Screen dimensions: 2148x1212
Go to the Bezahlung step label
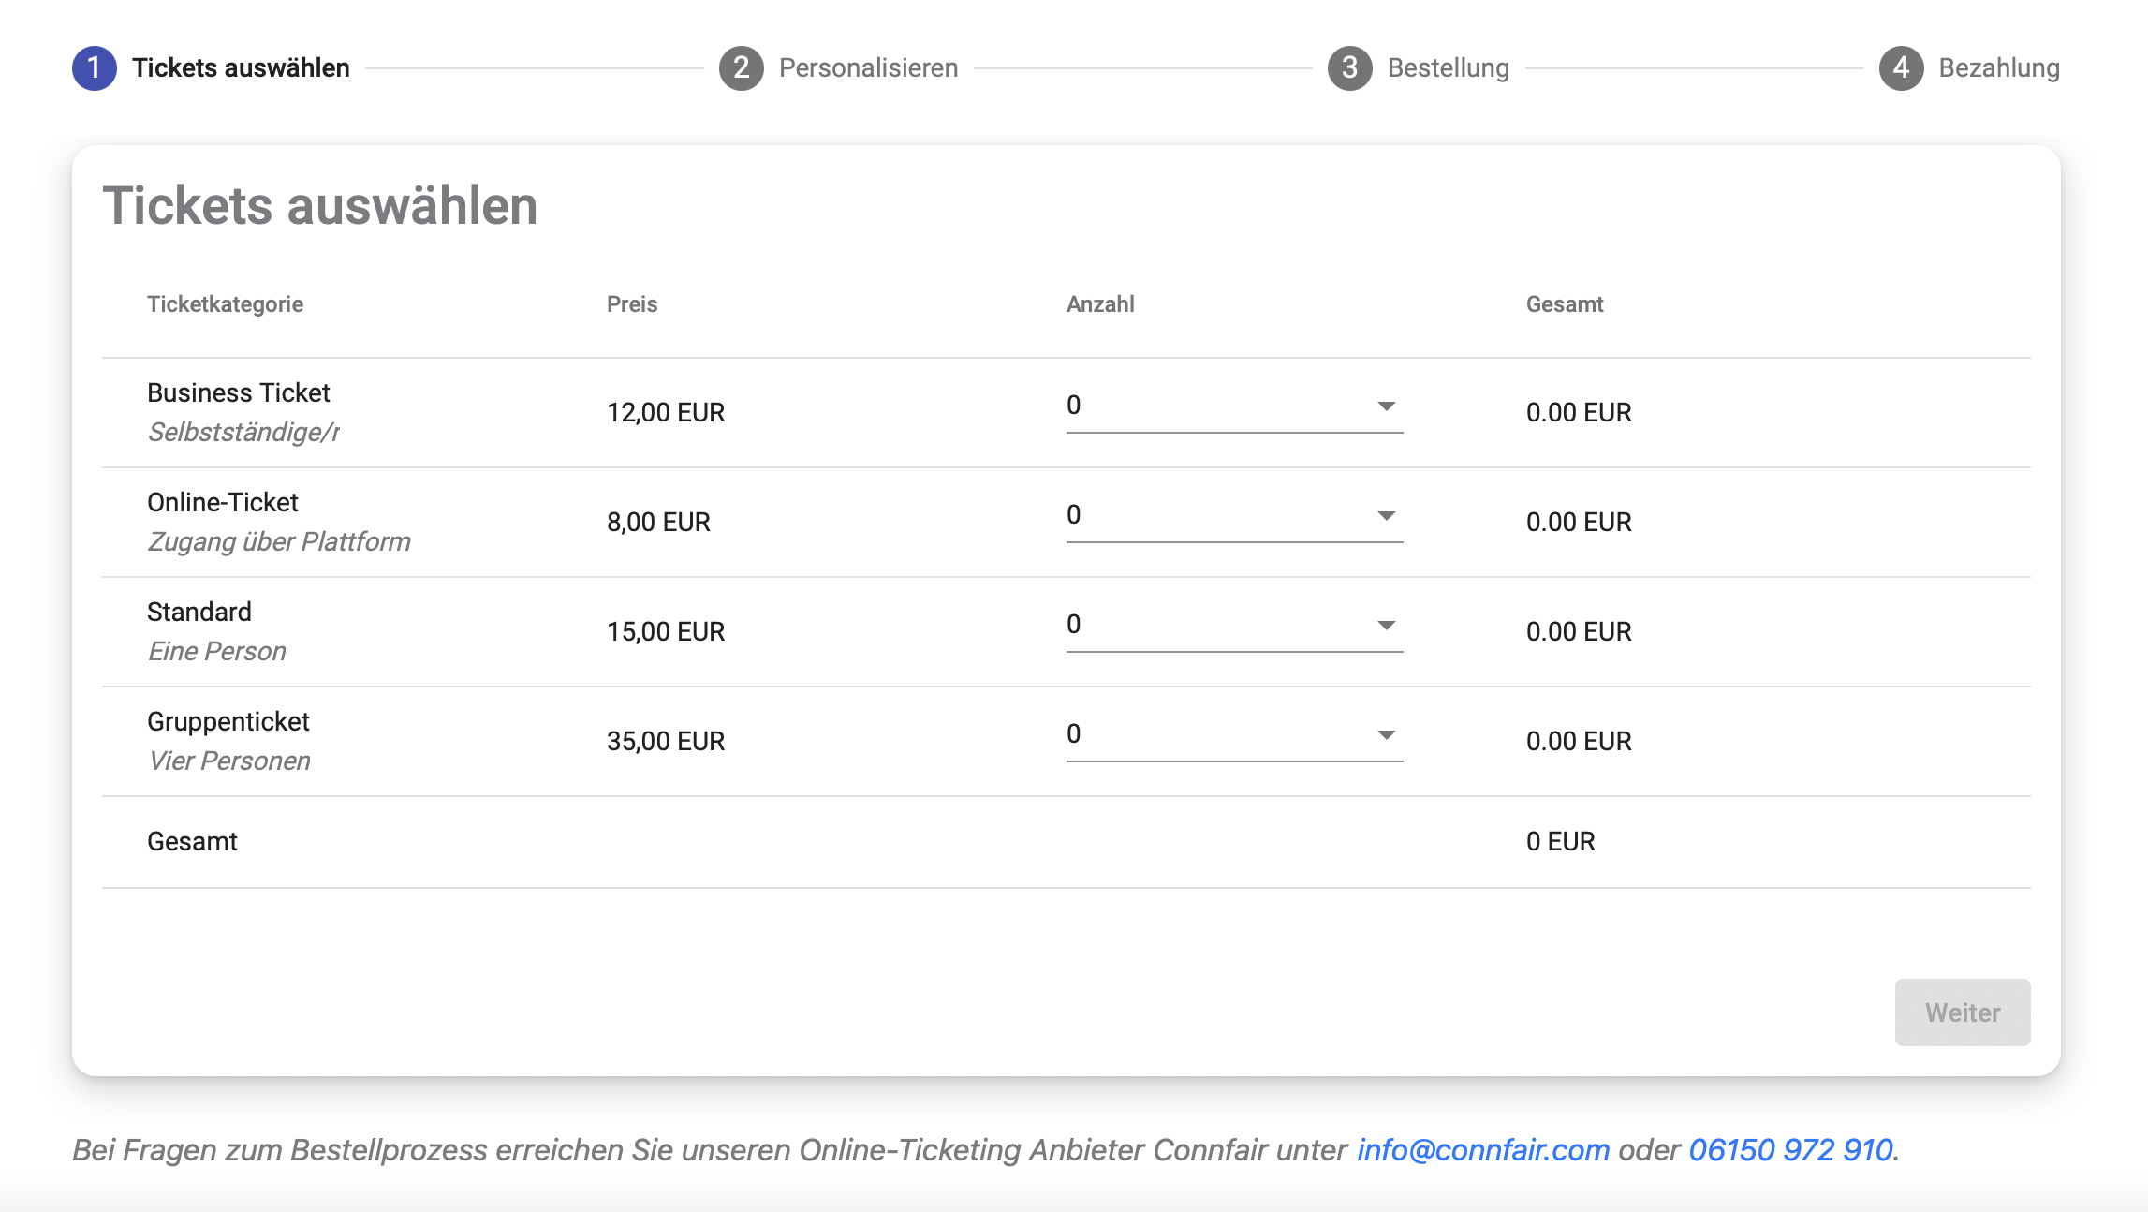tap(1998, 68)
